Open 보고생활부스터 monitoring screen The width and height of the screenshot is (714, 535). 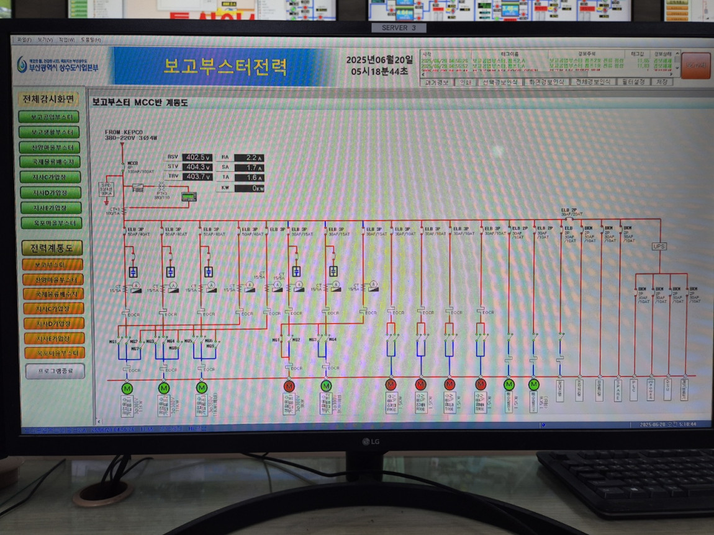click(x=50, y=132)
